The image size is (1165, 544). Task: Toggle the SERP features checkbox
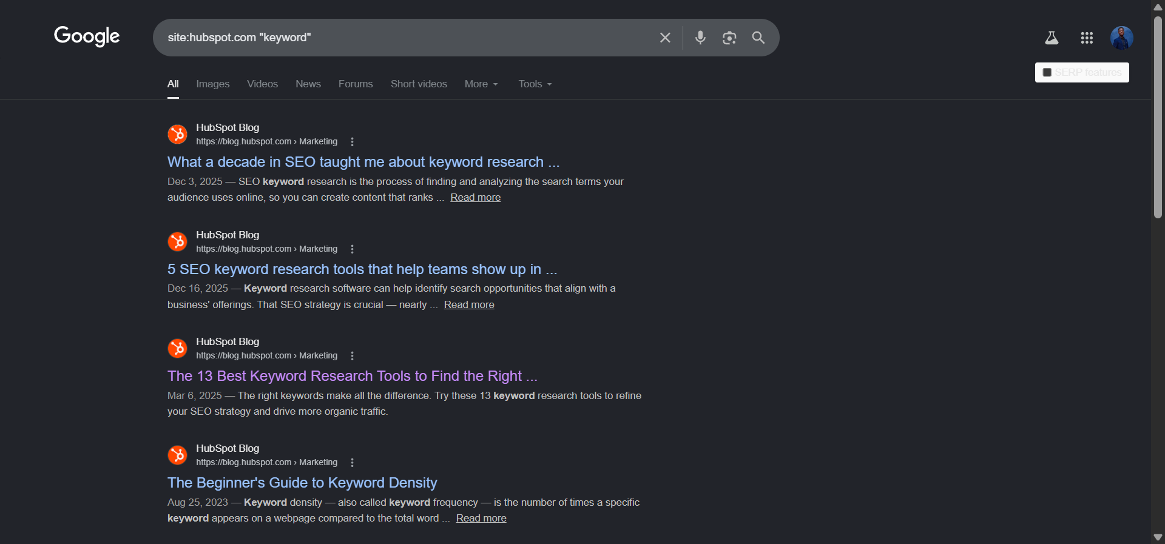pos(1047,72)
